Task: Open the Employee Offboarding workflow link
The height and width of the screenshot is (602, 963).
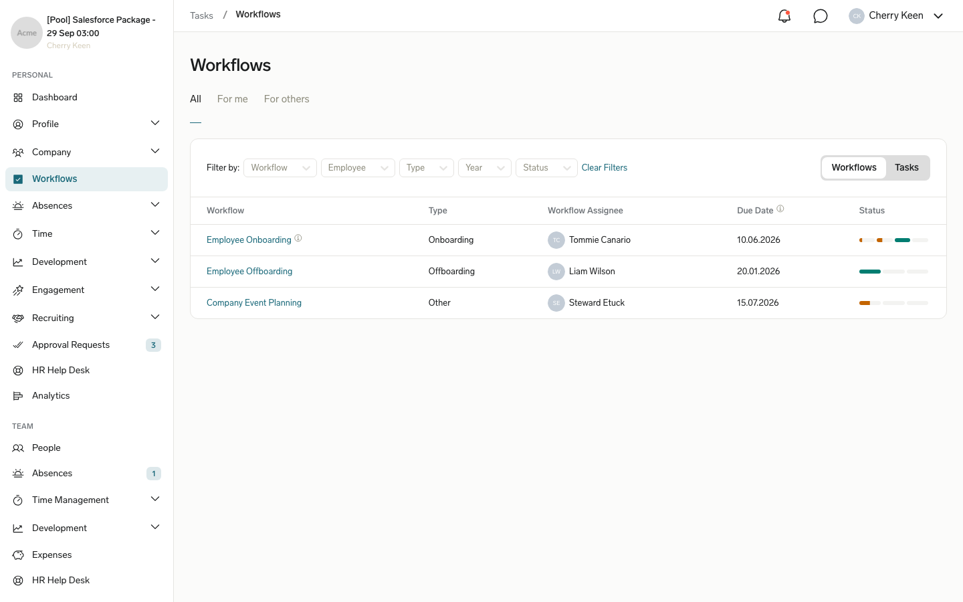Action: pyautogui.click(x=249, y=272)
